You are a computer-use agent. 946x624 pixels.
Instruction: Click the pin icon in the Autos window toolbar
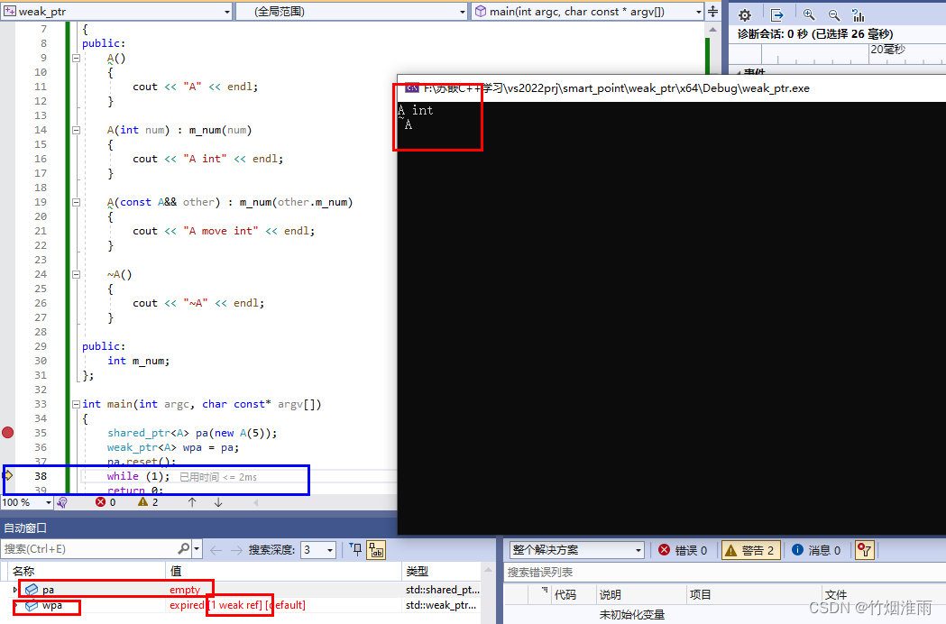click(355, 549)
